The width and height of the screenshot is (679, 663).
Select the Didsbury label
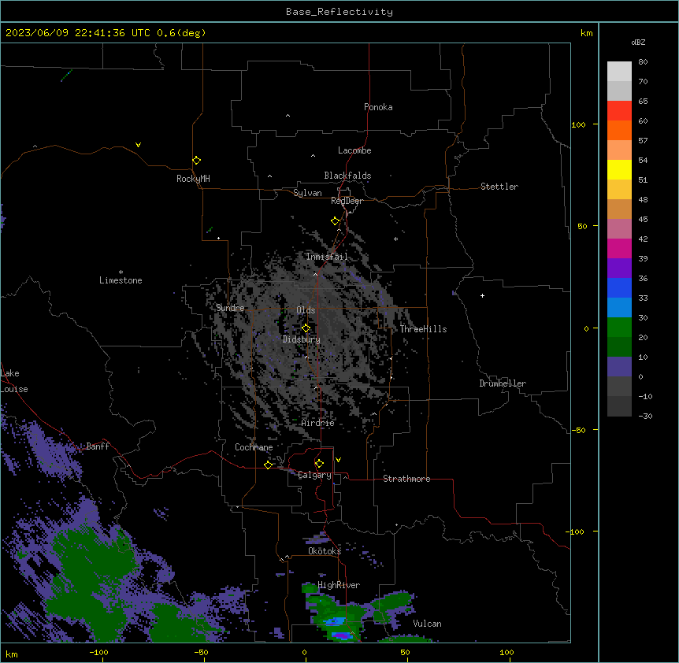302,339
